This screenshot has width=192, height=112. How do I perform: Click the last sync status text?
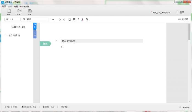coord(49,107)
